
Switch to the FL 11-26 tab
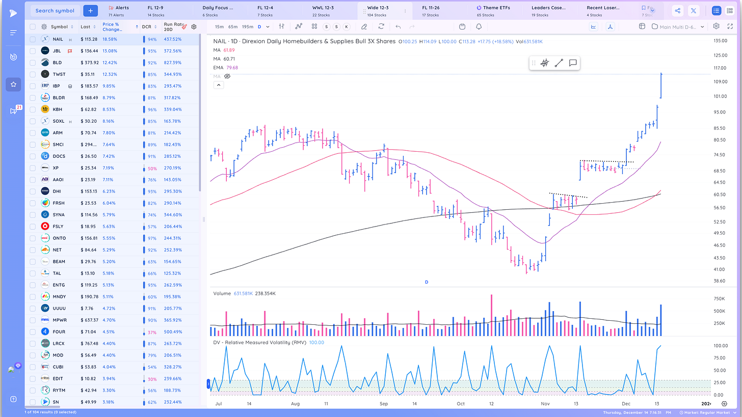[x=431, y=10]
